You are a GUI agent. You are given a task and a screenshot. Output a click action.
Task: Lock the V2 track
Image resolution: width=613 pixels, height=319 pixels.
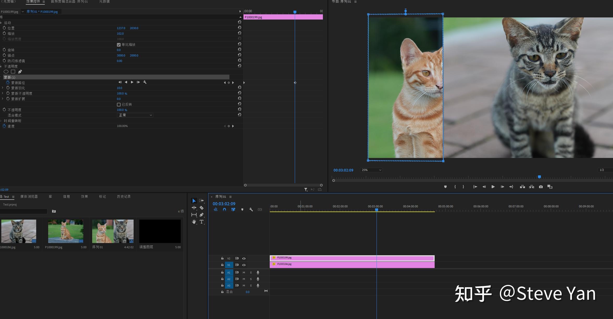coord(222,258)
